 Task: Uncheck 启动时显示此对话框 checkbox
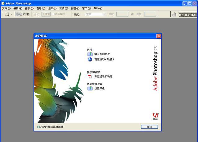click(38, 127)
